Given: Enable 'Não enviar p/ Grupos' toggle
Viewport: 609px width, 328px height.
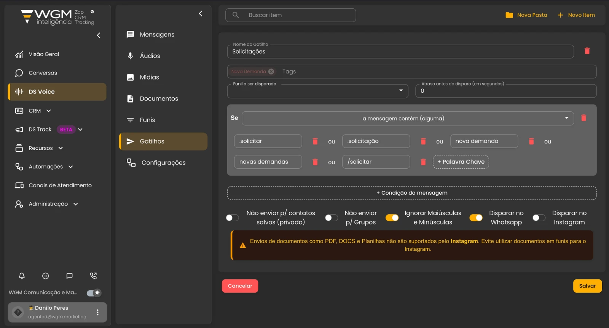Looking at the screenshot, I should tap(331, 218).
